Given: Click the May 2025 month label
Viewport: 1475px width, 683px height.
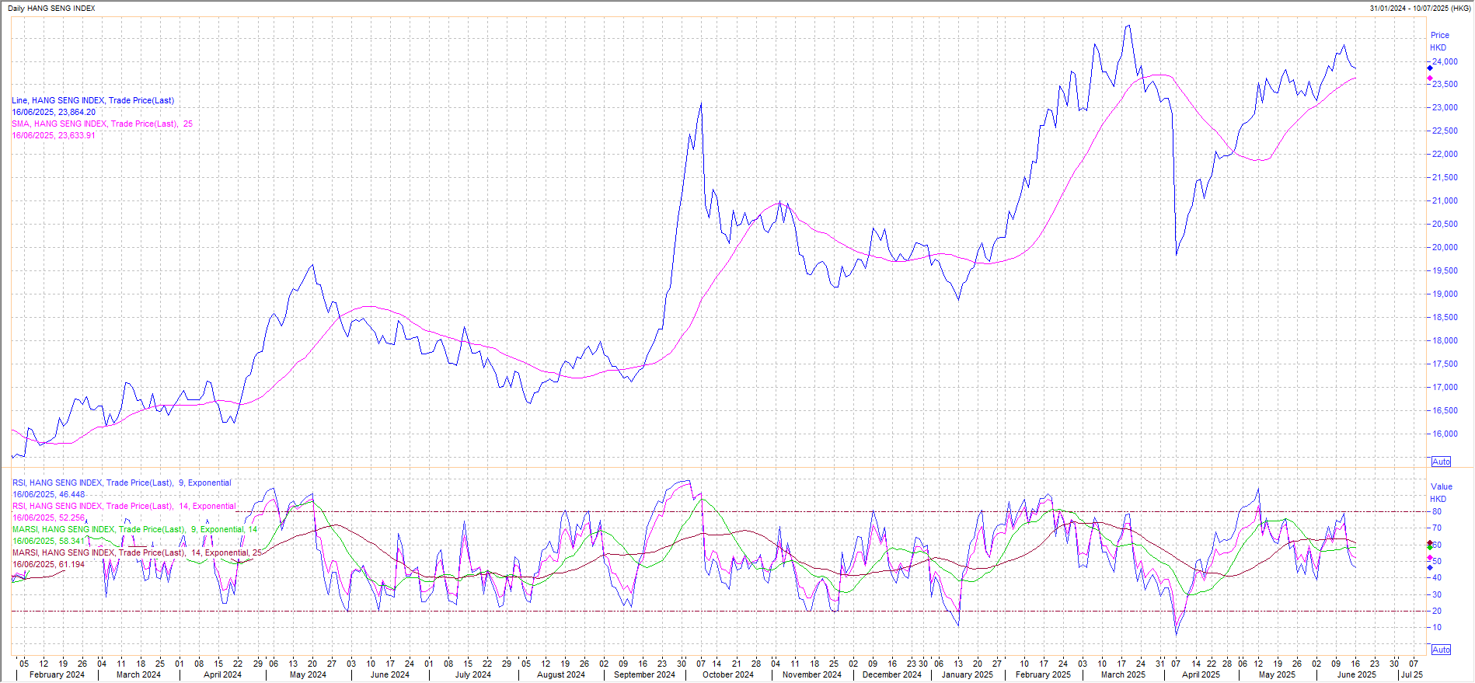Looking at the screenshot, I should [1277, 674].
